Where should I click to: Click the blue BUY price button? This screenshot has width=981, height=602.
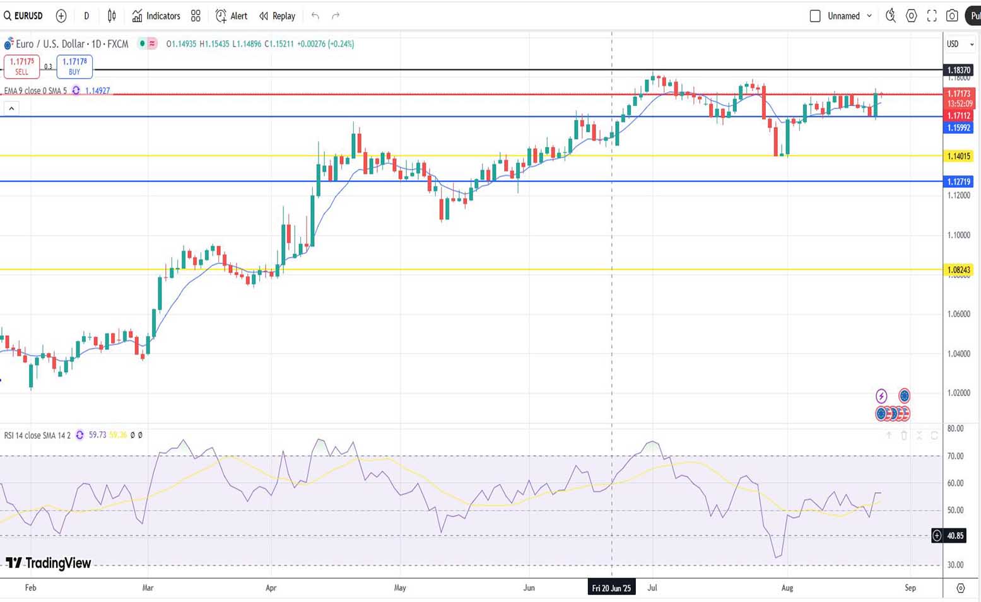coord(74,66)
